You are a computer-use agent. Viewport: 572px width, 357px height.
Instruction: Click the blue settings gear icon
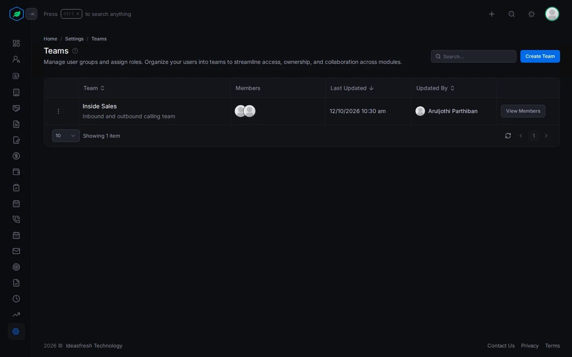(x=16, y=331)
